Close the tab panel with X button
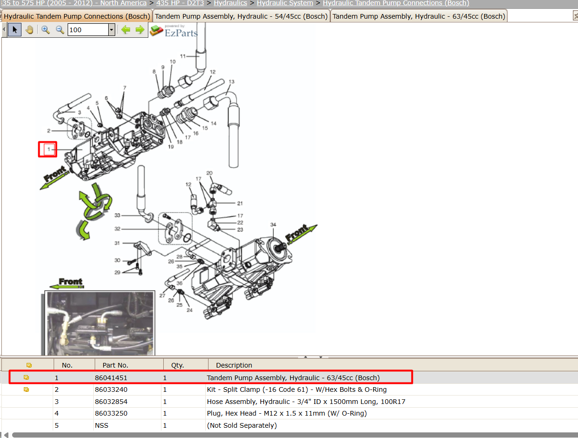 pyautogui.click(x=575, y=16)
